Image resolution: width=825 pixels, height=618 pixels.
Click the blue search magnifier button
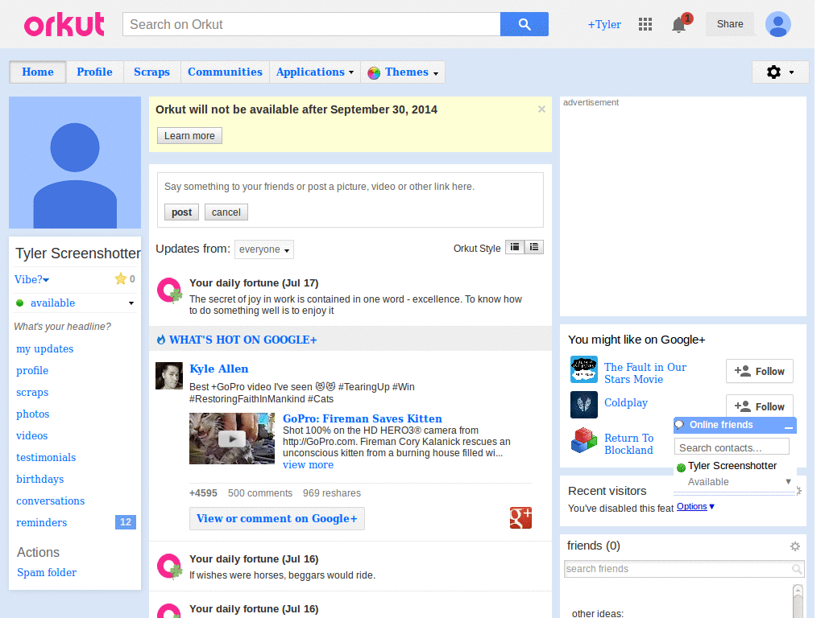(524, 24)
